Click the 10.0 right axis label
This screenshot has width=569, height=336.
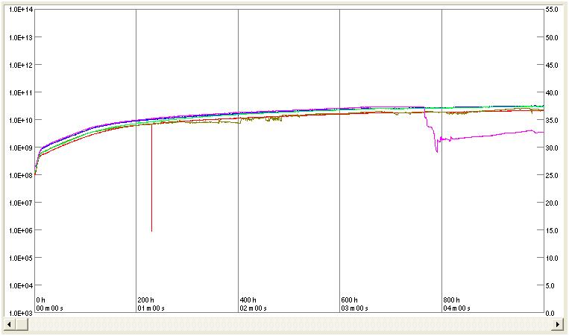(x=552, y=258)
